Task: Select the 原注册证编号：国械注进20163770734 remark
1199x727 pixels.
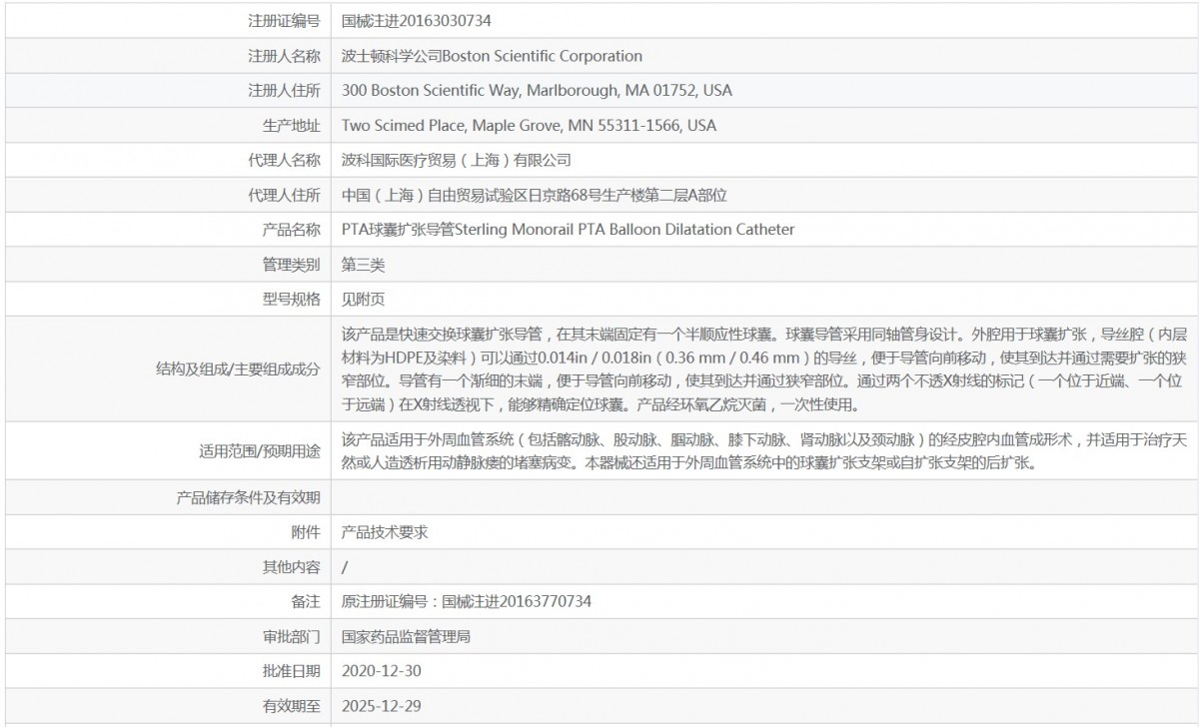Action: tap(467, 601)
